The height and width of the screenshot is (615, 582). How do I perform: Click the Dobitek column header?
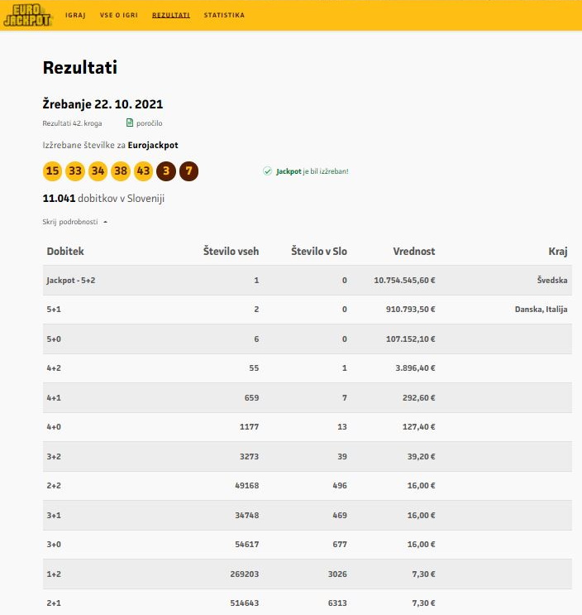pyautogui.click(x=65, y=252)
